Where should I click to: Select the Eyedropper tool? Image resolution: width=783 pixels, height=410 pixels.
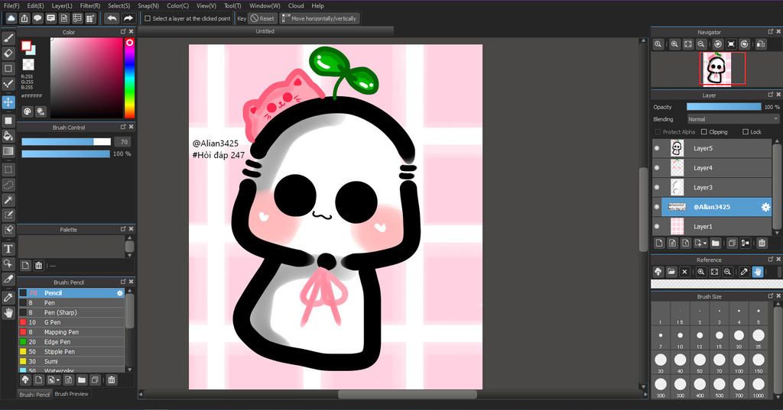[x=8, y=298]
